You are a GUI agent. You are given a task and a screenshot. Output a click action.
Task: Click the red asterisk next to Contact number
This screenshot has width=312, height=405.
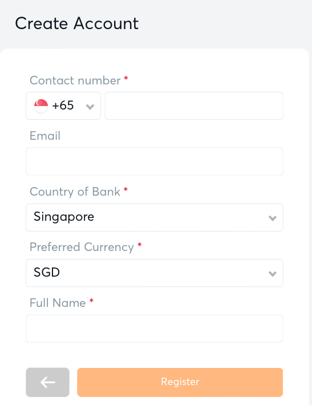[x=126, y=78]
